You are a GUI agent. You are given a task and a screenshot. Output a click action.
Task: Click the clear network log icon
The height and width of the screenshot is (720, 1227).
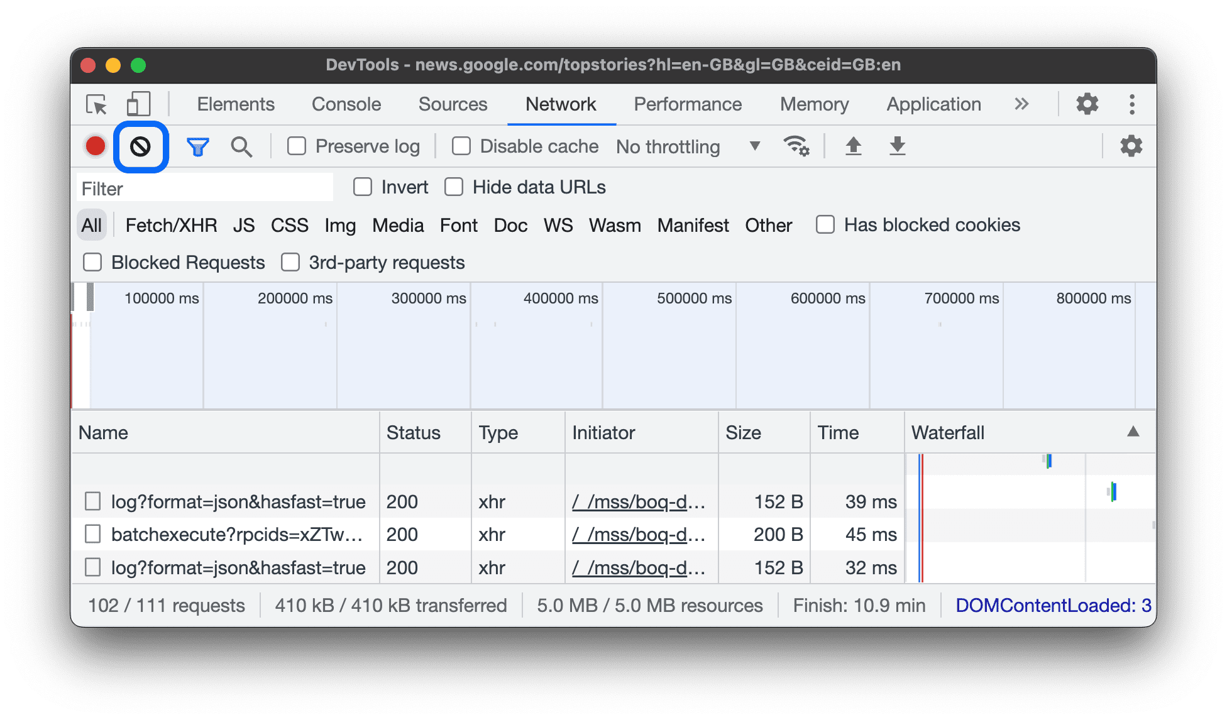click(140, 146)
